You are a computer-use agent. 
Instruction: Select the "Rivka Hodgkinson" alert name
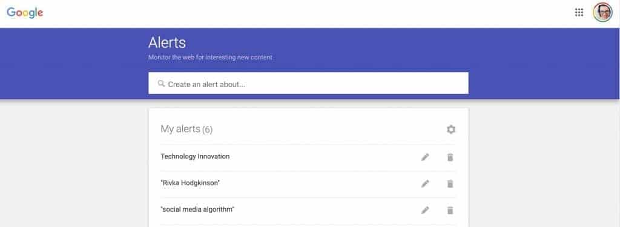(190, 183)
